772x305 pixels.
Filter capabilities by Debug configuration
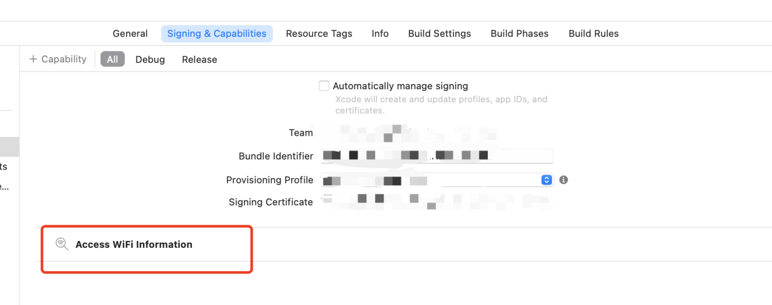(x=150, y=59)
